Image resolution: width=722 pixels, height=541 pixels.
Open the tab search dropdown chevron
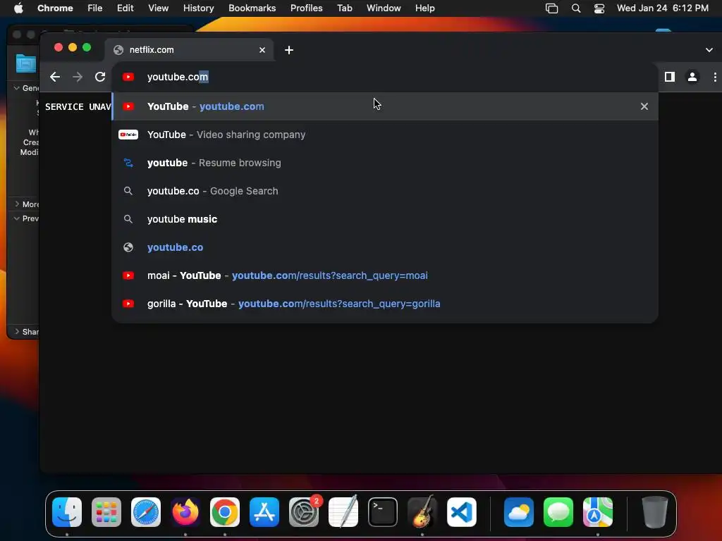point(709,50)
